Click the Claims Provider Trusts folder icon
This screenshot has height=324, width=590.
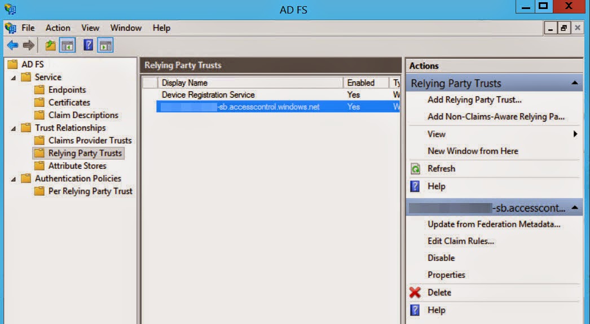(39, 141)
